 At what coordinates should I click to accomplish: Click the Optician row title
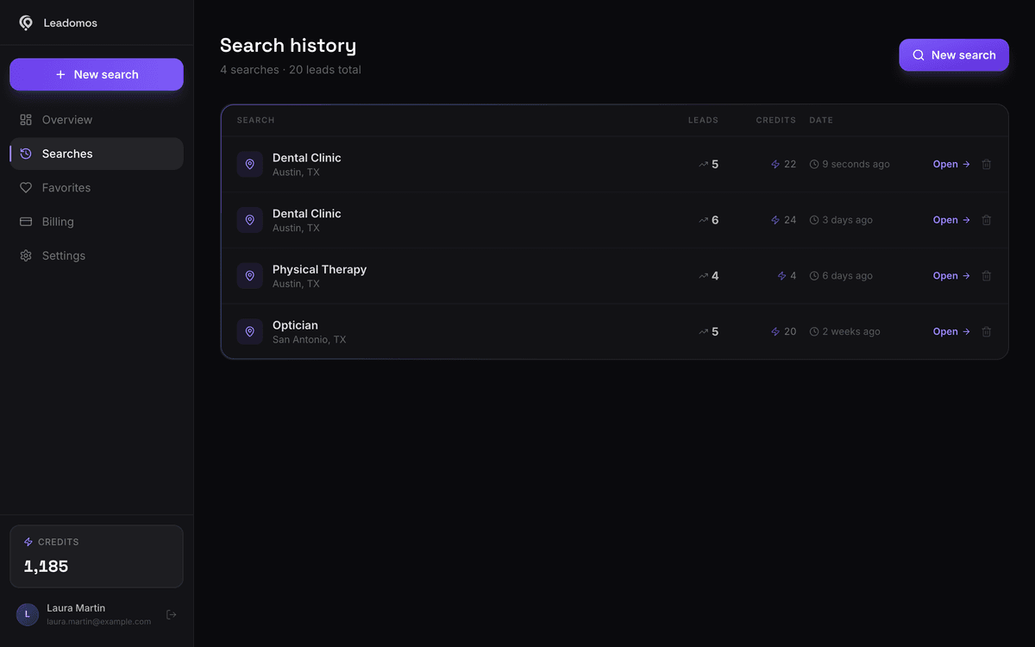click(295, 325)
